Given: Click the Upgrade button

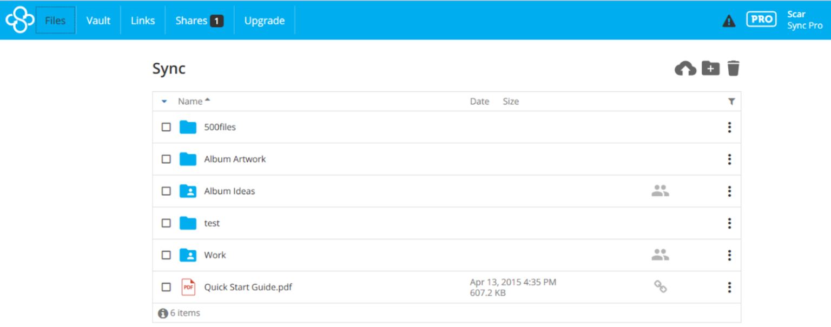Looking at the screenshot, I should (x=264, y=21).
